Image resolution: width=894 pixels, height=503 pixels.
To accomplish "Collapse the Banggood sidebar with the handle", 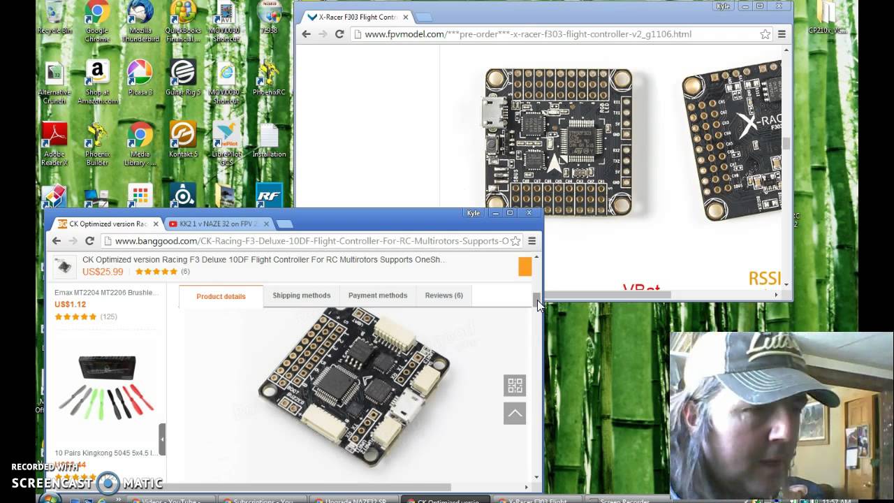I will coord(162,439).
